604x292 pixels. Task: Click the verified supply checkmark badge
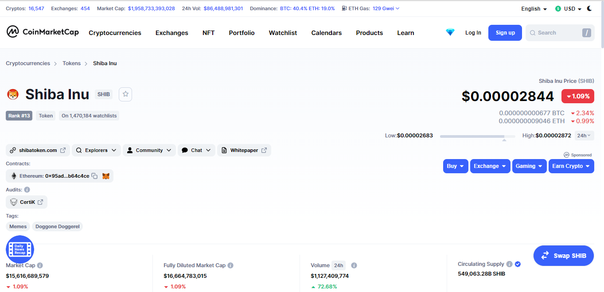(x=518, y=264)
